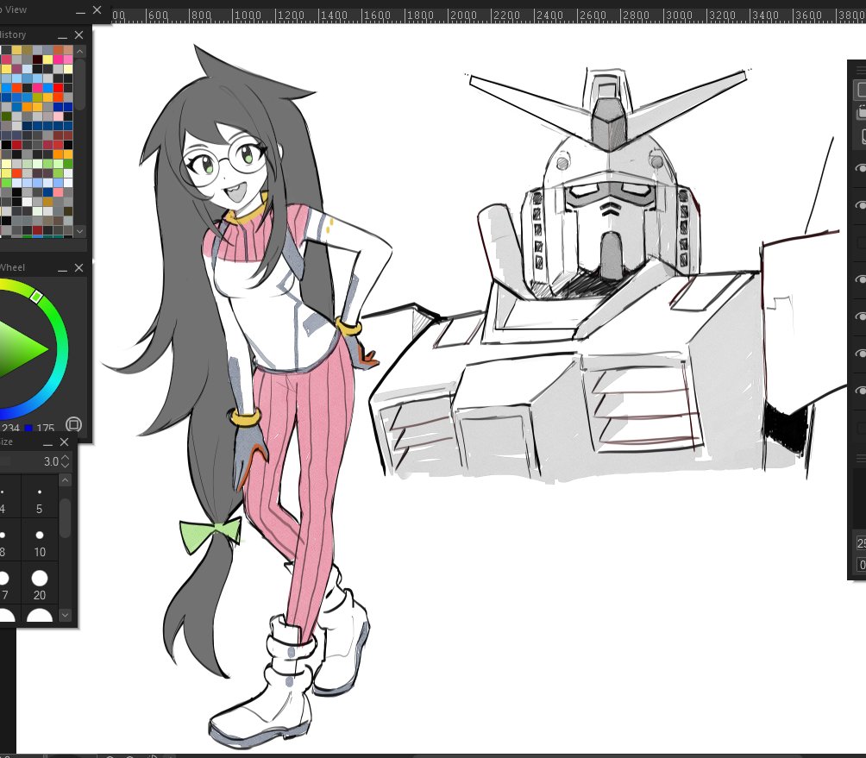Decrease brush size with the down stepper arrow
Screen dimensions: 866x758
tap(66, 465)
